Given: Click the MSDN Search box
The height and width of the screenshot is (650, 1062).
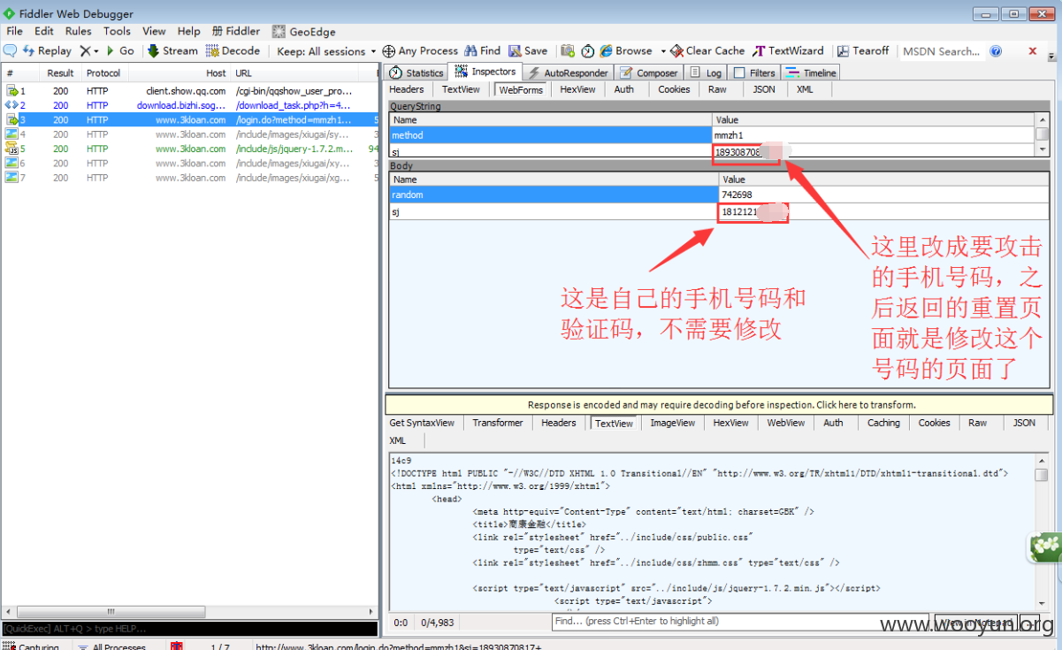Looking at the screenshot, I should 941,51.
